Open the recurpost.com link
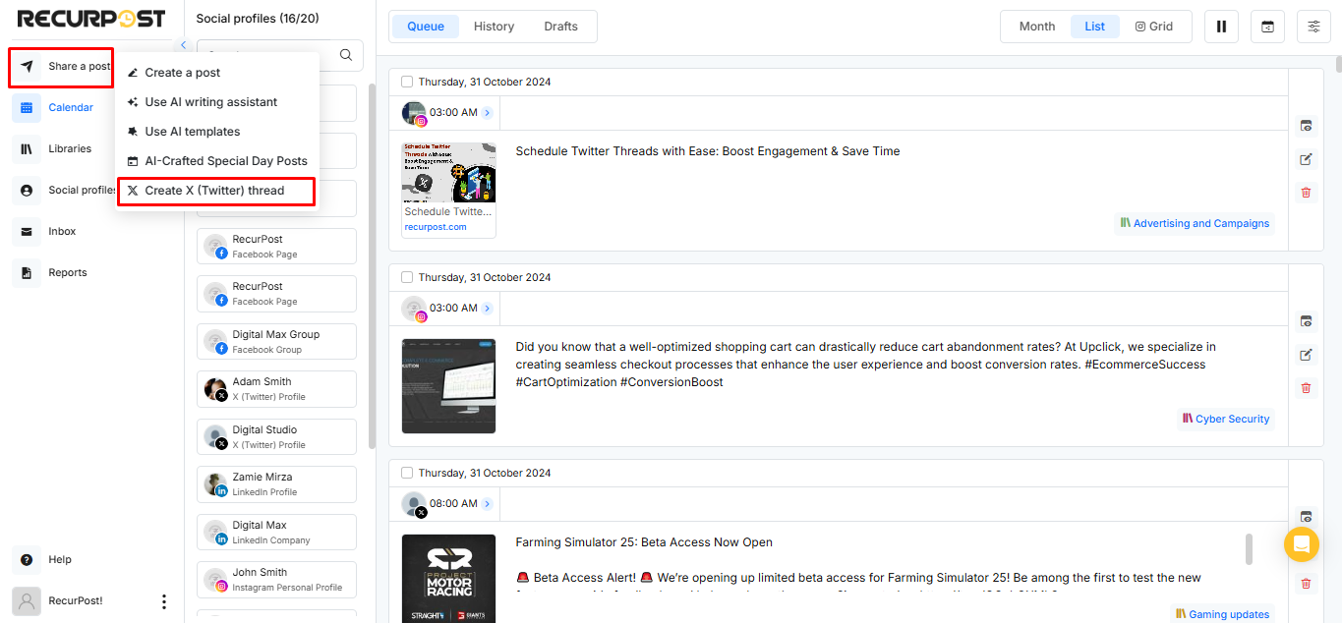1342x623 pixels. click(436, 227)
